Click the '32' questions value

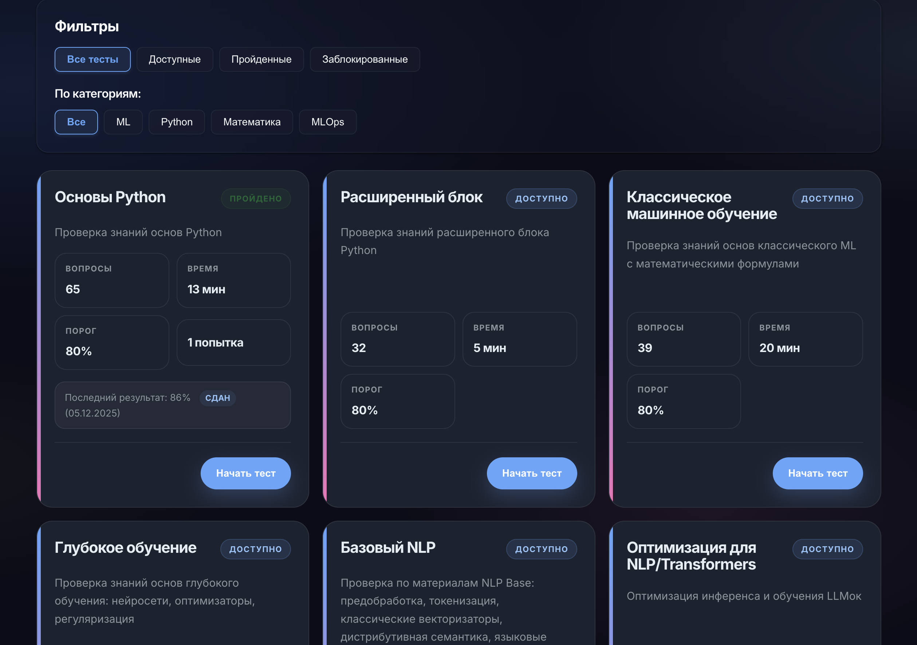click(359, 348)
